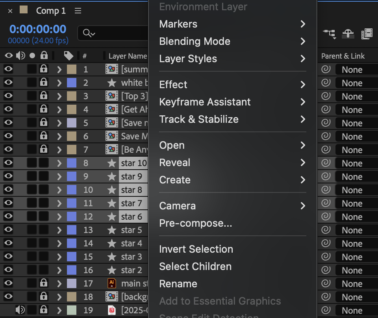Click the composition flowchart icon

[x=329, y=34]
